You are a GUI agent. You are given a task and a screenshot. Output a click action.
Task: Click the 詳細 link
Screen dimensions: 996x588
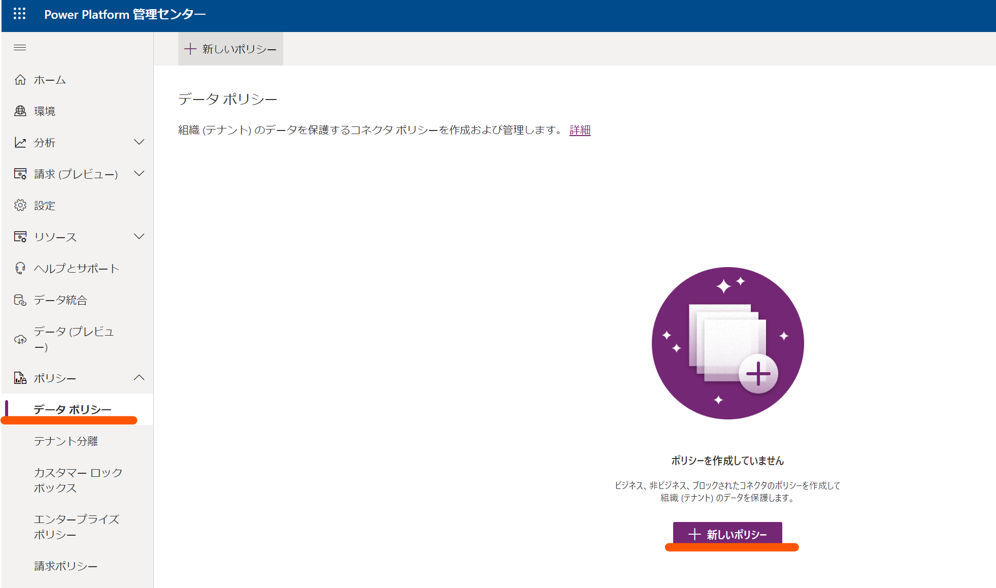[x=580, y=130]
